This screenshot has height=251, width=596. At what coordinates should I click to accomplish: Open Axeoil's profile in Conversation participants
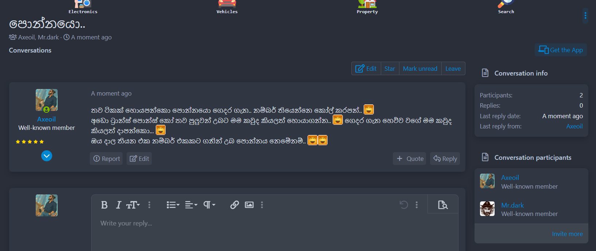(510, 178)
